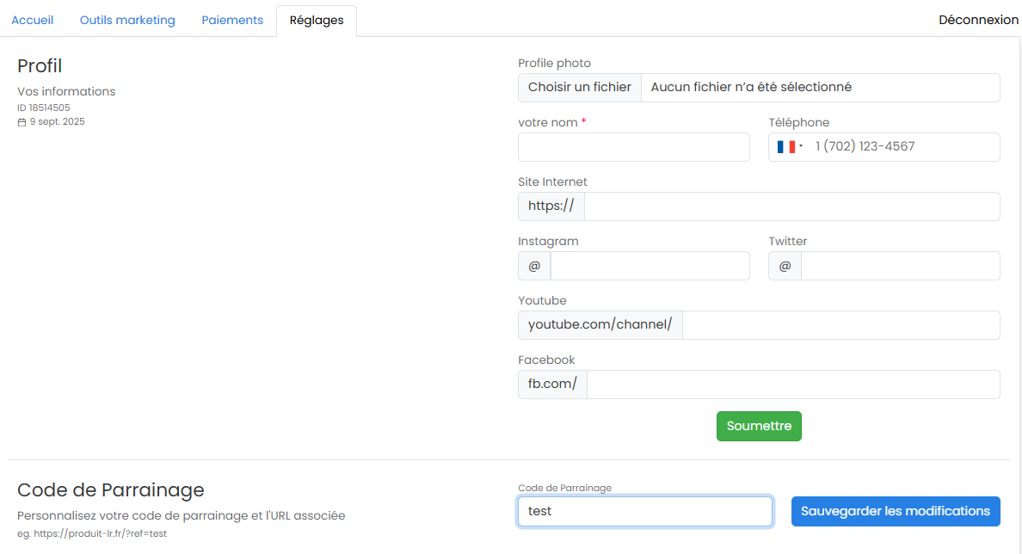This screenshot has width=1022, height=554.
Task: Click the Code de Parrainage field containing test
Action: (644, 511)
